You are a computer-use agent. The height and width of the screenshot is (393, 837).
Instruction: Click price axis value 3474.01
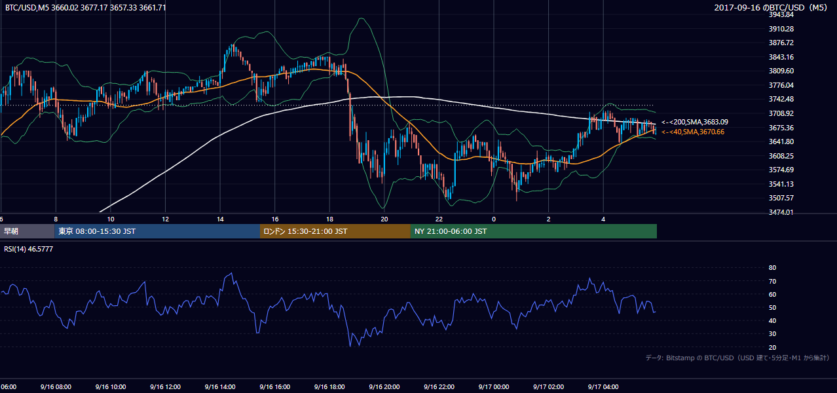781,212
